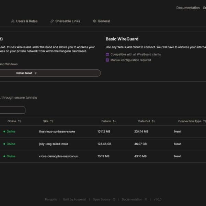The image size is (206, 206).
Task: Open the Documentation link in the header
Action: click(x=188, y=8)
